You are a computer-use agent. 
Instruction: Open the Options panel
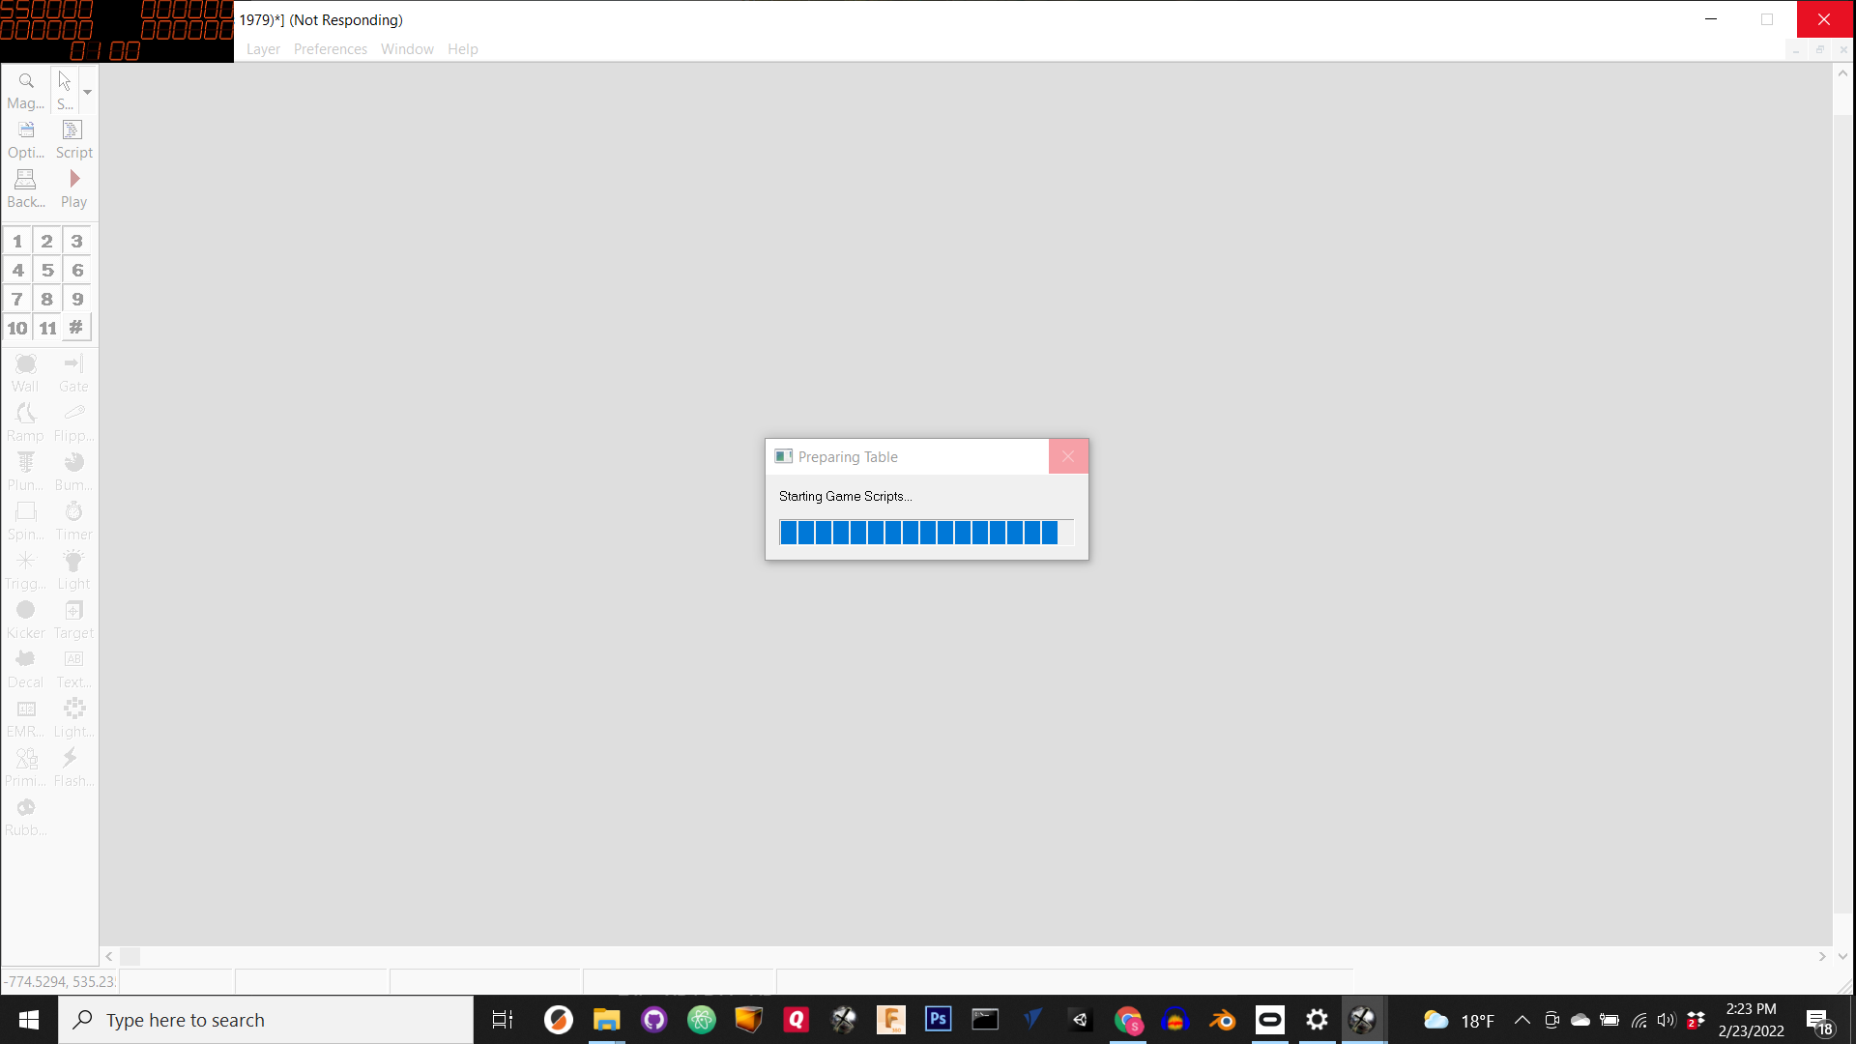click(x=26, y=139)
